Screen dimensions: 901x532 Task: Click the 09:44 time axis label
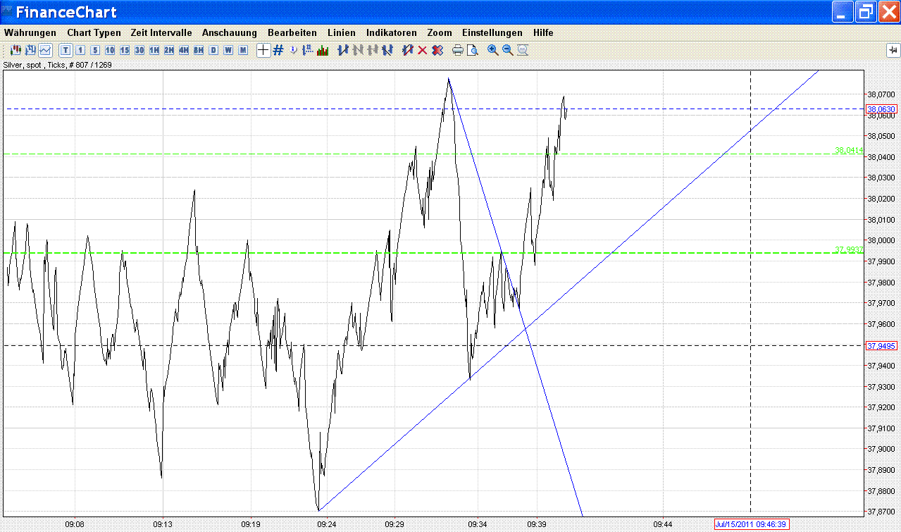663,524
